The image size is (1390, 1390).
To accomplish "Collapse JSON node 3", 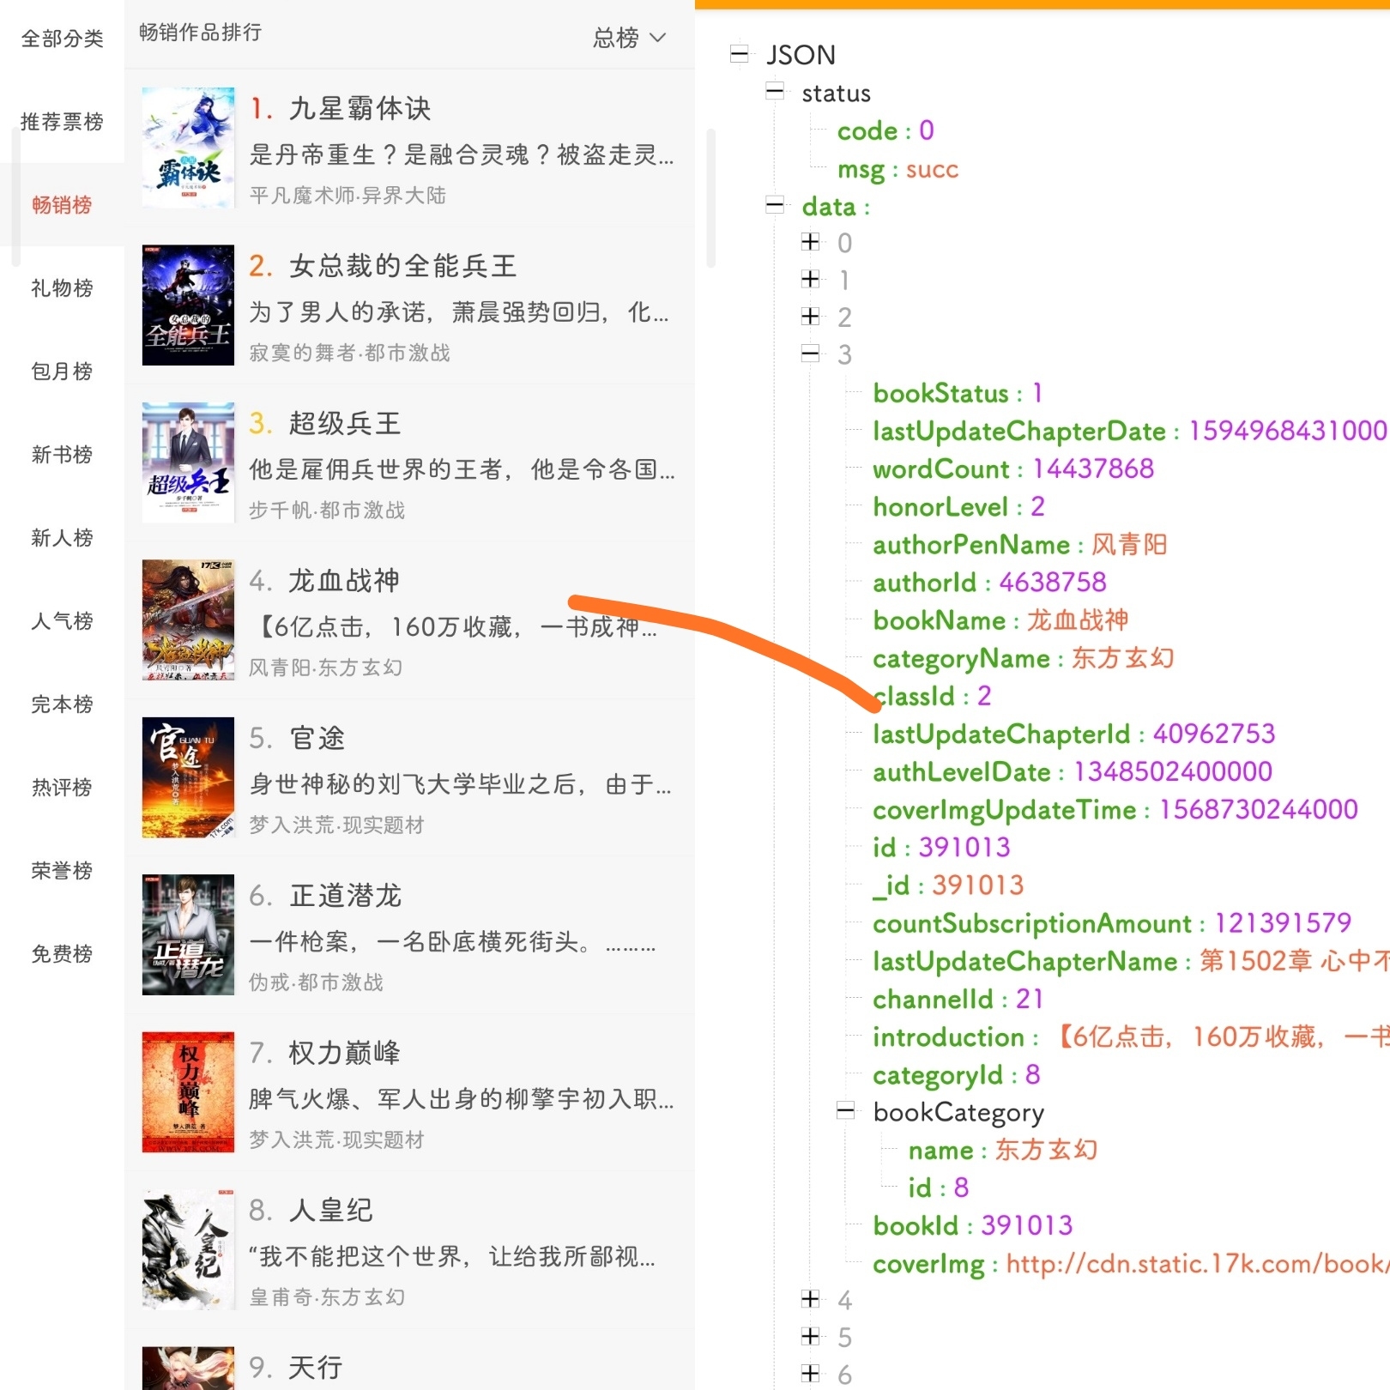I will 809,354.
